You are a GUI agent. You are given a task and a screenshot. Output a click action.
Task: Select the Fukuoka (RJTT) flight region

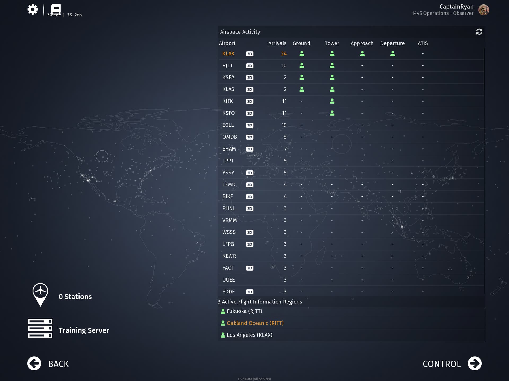point(244,311)
